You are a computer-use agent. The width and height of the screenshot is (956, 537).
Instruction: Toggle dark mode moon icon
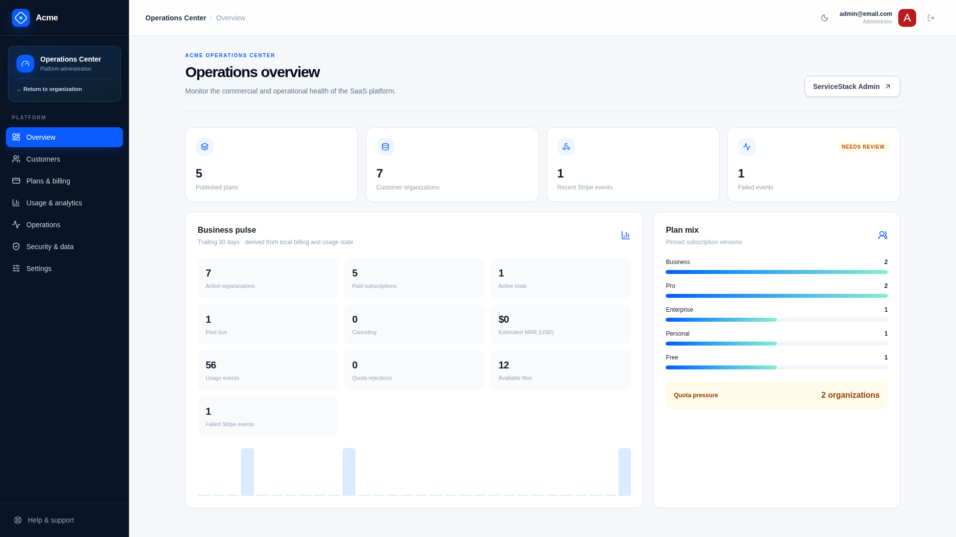(825, 18)
